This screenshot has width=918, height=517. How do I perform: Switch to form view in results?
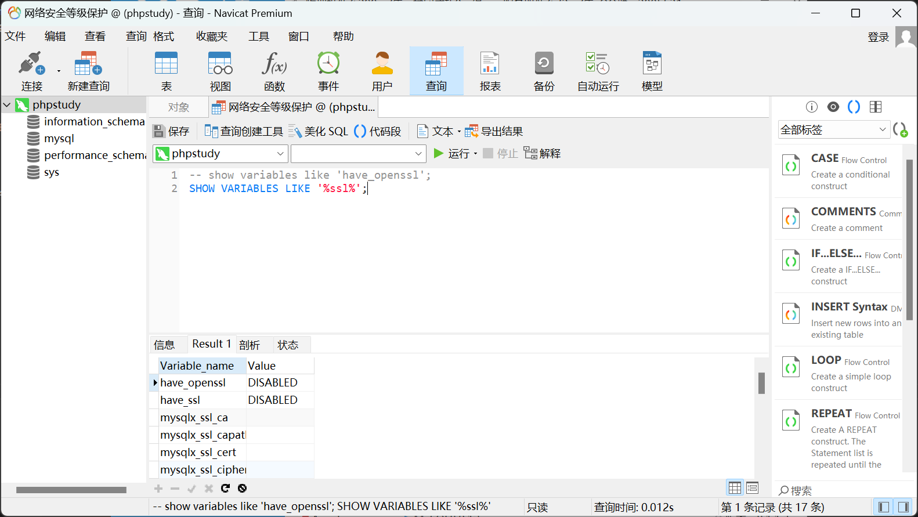click(752, 487)
